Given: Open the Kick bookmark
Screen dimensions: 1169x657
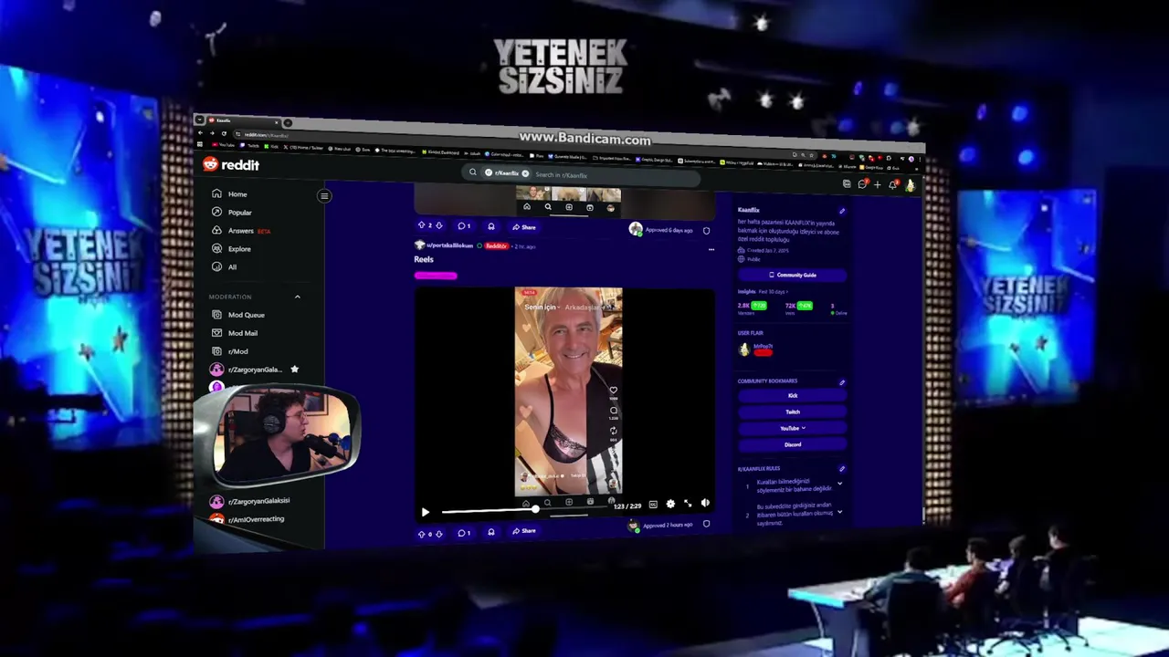Looking at the screenshot, I should tap(792, 395).
